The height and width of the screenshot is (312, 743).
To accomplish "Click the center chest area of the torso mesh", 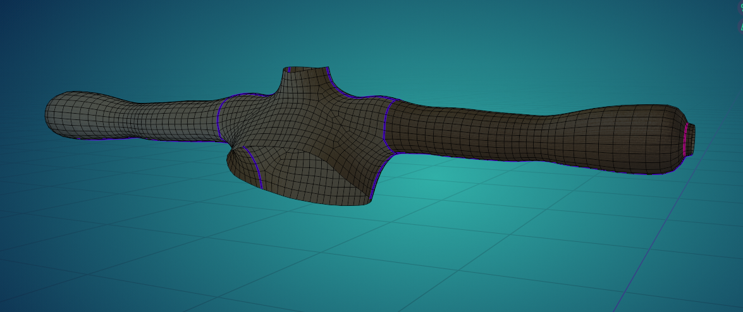I will coord(304,126).
